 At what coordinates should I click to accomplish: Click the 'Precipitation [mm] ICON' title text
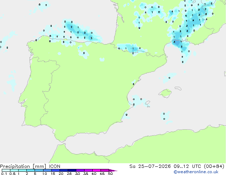[30, 166]
